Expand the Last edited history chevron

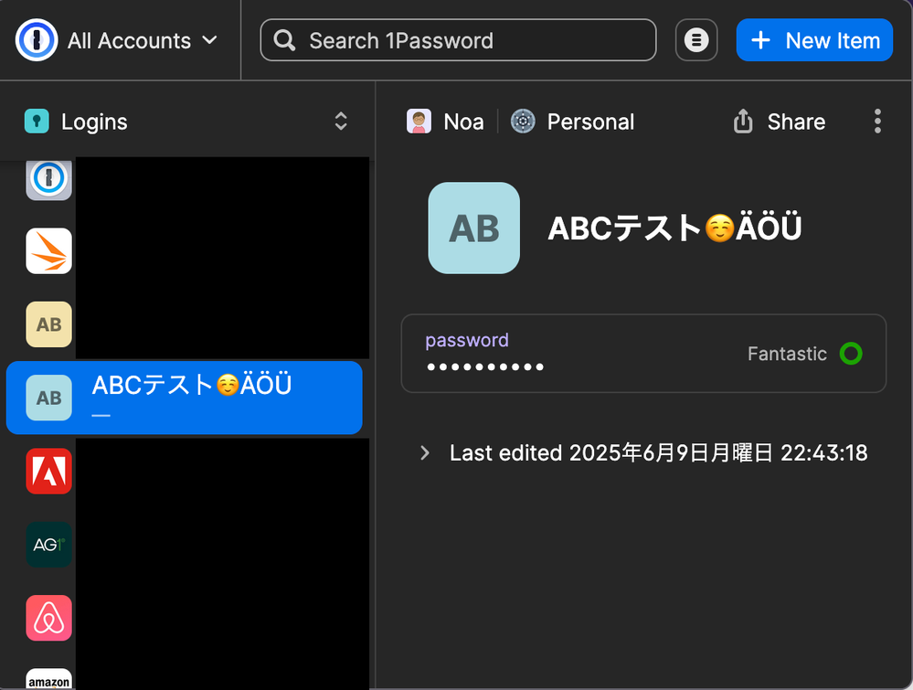point(424,452)
